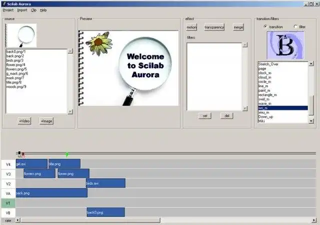Screen dimensions: 320x225
Task: Open the Project menu
Action: (8, 10)
